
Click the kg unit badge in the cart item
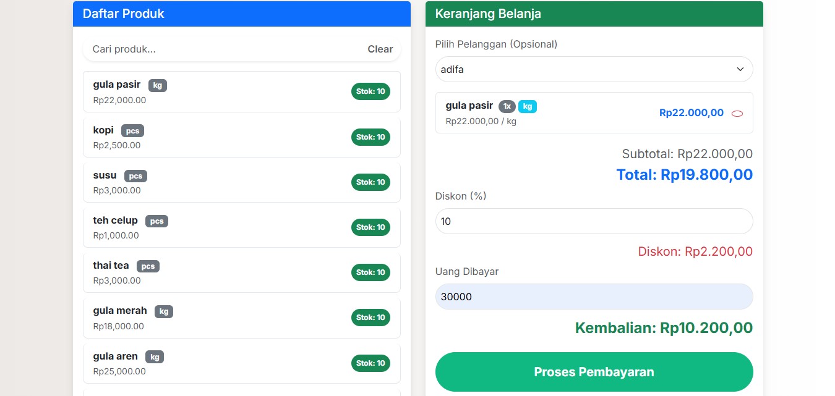528,106
